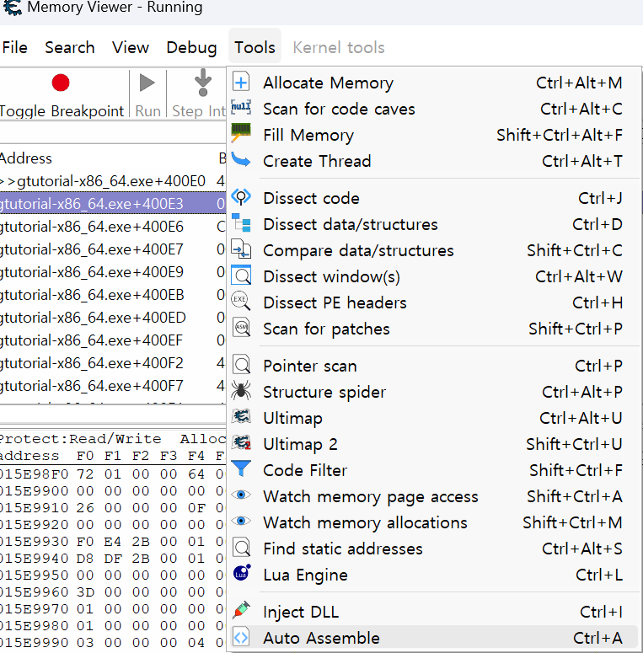The image size is (643, 653).
Task: Click the Scan for code caves null icon
Action: coord(241,107)
